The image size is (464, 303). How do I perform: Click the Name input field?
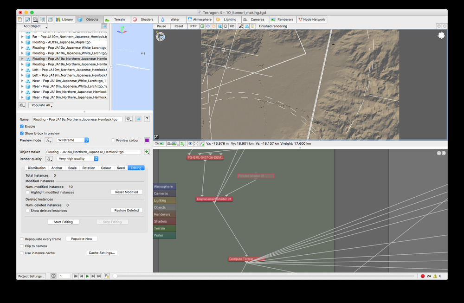77,119
